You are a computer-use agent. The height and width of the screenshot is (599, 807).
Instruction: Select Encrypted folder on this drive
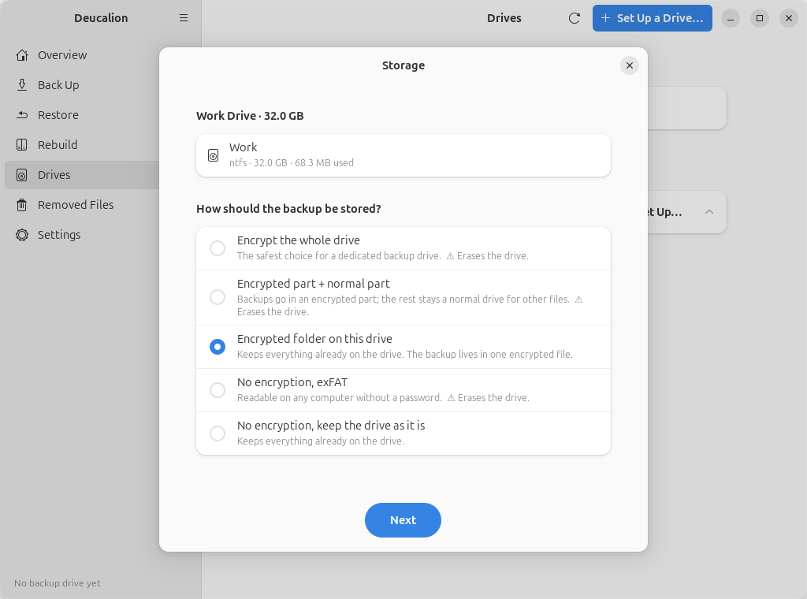[x=403, y=347]
